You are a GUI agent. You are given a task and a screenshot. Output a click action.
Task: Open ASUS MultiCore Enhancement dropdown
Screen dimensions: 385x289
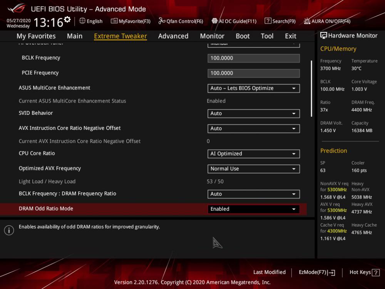point(254,89)
